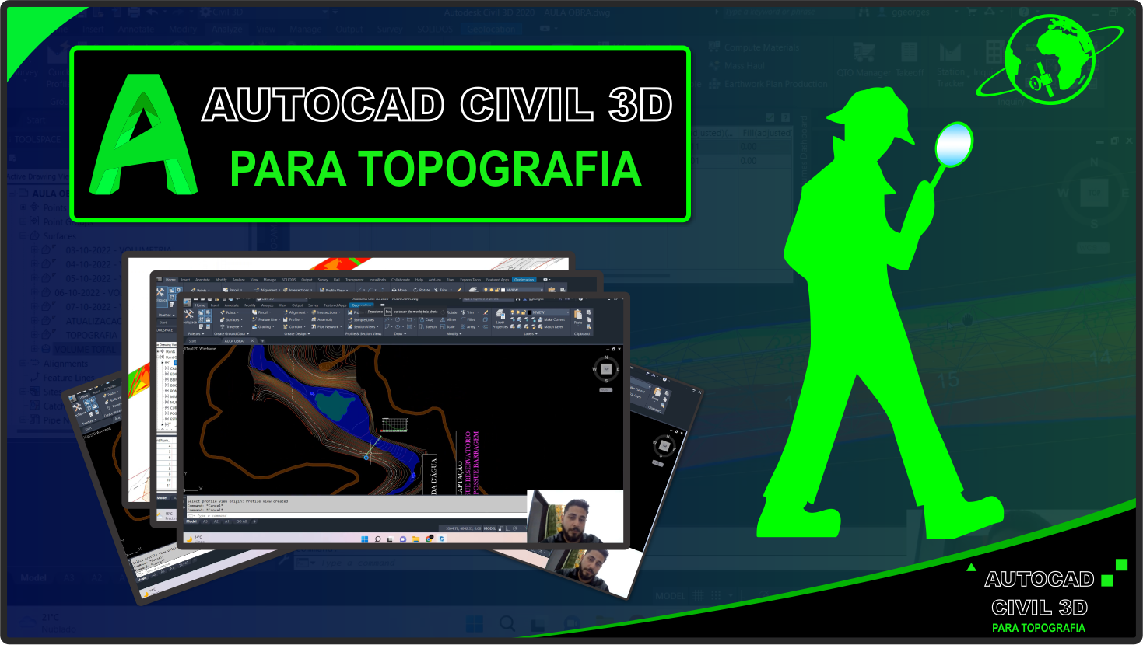Open Windows search from the taskbar
The width and height of the screenshot is (1143, 645).
click(x=377, y=539)
